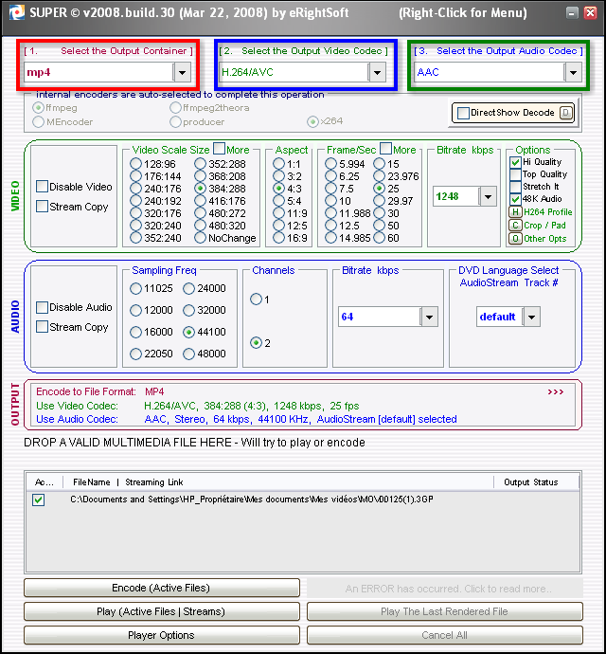The width and height of the screenshot is (606, 654).
Task: Check the Disable Audio checkbox
Action: (42, 307)
